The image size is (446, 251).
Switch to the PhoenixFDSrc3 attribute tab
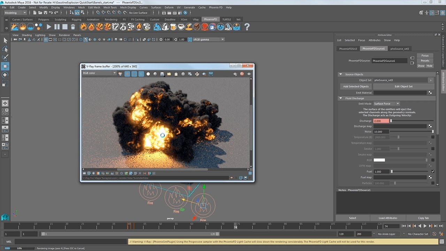point(348,49)
